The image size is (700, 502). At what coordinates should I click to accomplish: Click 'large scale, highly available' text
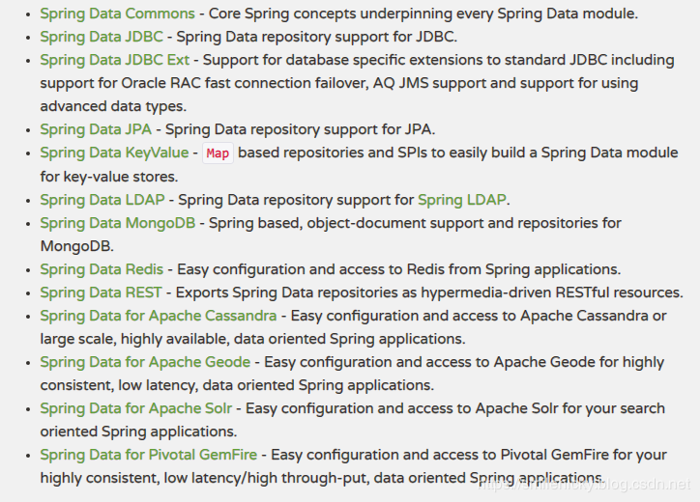134,339
